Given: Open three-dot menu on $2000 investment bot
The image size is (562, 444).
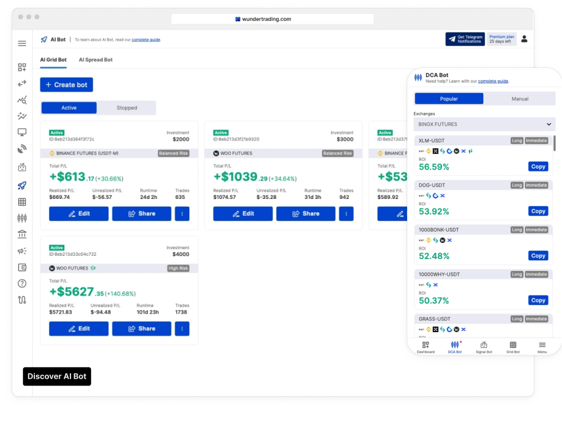Looking at the screenshot, I should point(182,214).
